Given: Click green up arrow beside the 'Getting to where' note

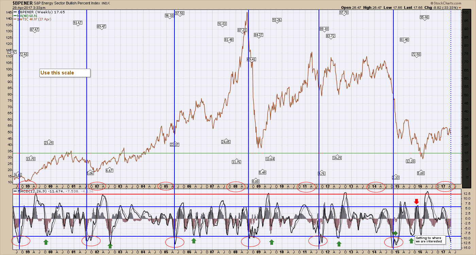Looking at the screenshot, I should [411, 241].
